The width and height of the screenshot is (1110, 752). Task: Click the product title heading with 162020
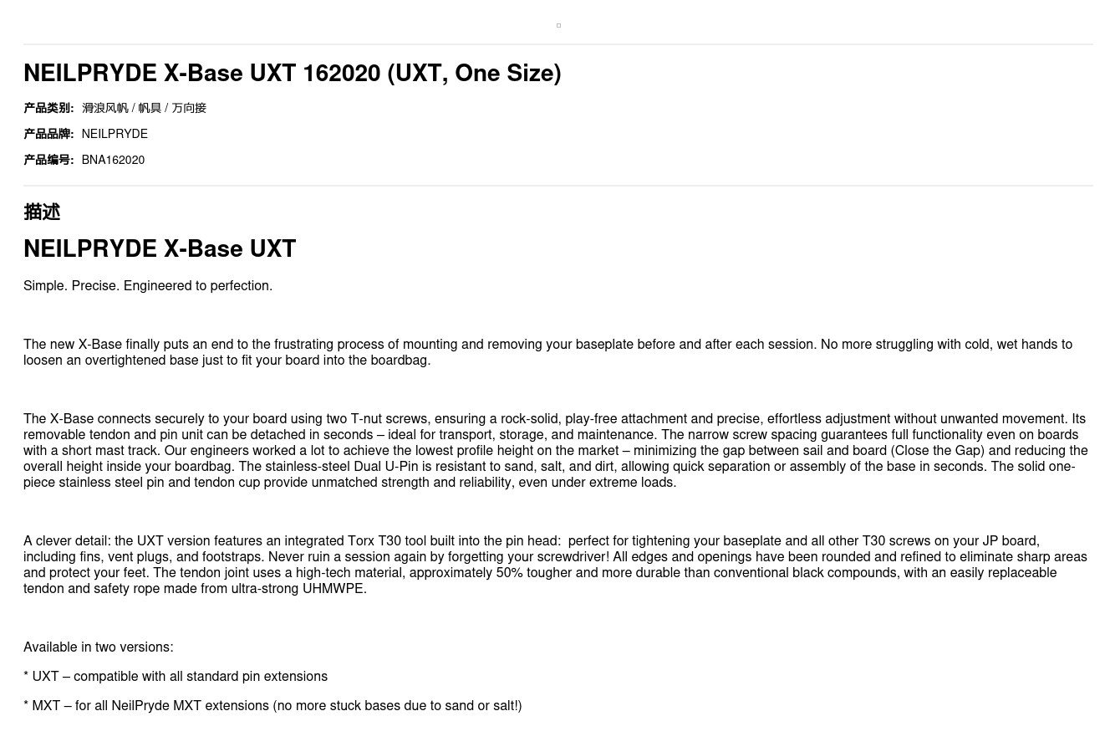click(292, 74)
